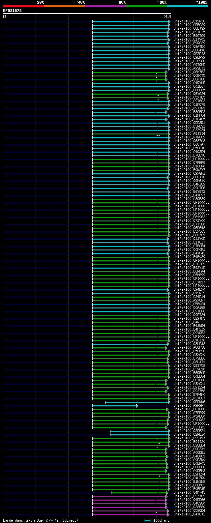The height and width of the screenshot is (523, 211).
Task: Click the cyan alignment bar of Q2PBZ1
Action: click(x=140, y=431)
